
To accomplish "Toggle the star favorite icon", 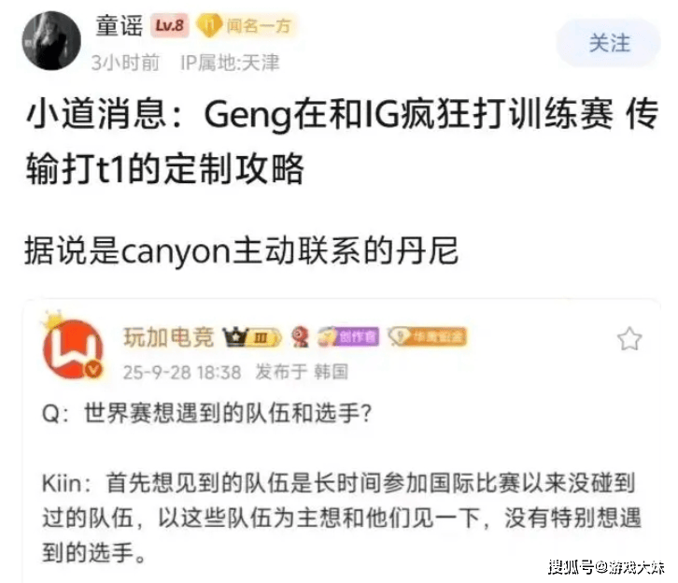I will tap(629, 338).
